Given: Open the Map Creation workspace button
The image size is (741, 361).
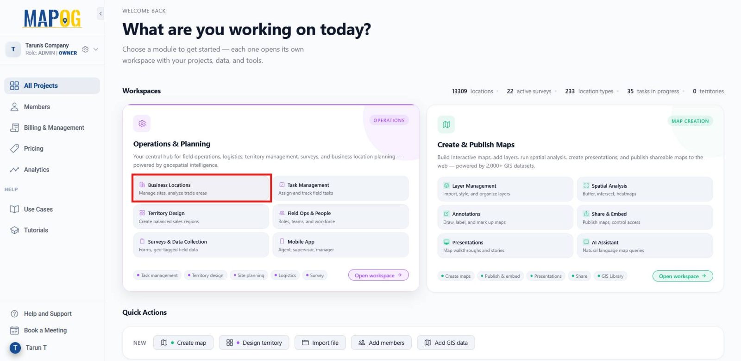Looking at the screenshot, I should pyautogui.click(x=683, y=276).
